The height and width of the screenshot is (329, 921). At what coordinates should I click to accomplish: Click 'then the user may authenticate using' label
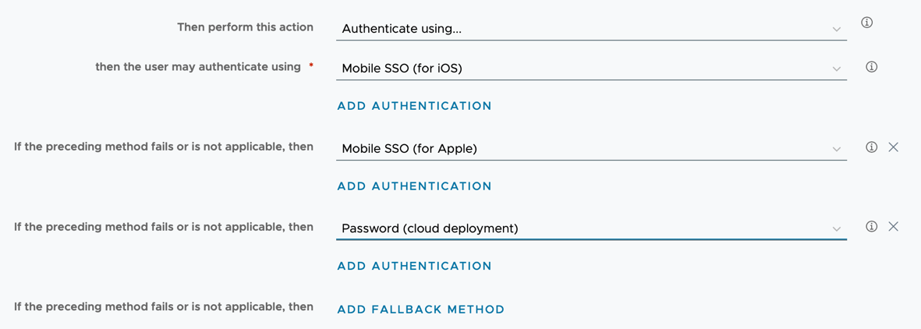click(198, 67)
